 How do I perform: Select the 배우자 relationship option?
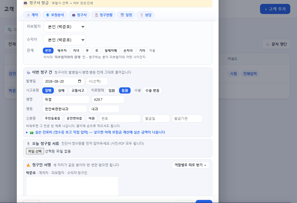pos(62,51)
